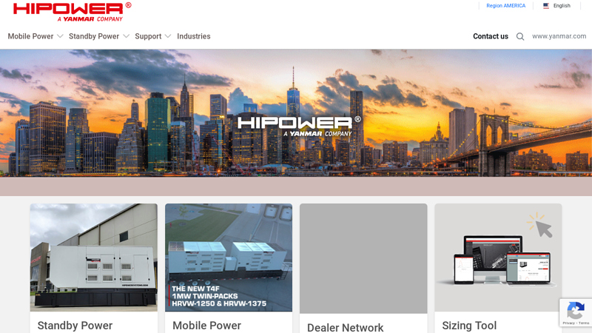Image resolution: width=592 pixels, height=333 pixels.
Task: Open the search magnifier icon
Action: [520, 36]
